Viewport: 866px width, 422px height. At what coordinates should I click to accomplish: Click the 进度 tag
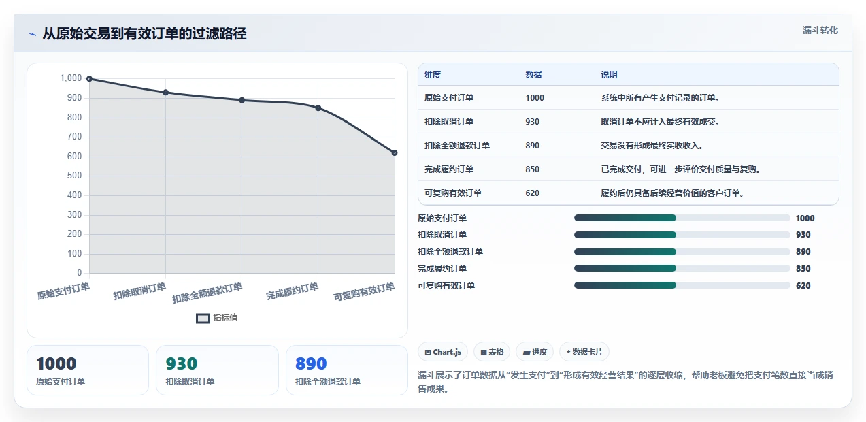click(535, 352)
